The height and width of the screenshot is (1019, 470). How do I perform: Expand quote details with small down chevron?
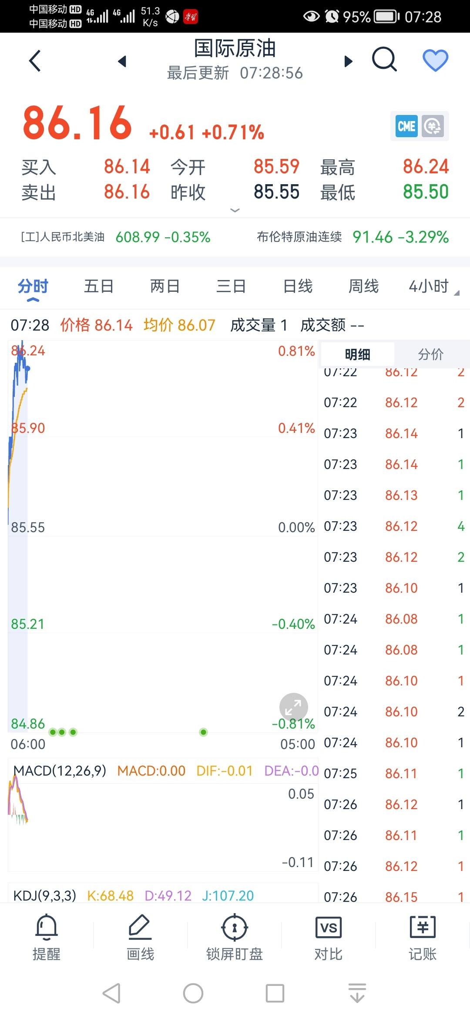point(235,210)
